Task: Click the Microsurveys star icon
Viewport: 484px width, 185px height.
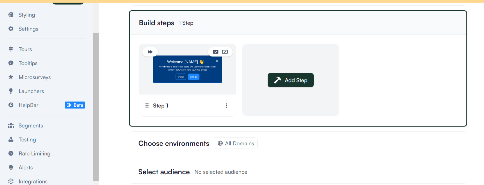Action: (x=11, y=77)
